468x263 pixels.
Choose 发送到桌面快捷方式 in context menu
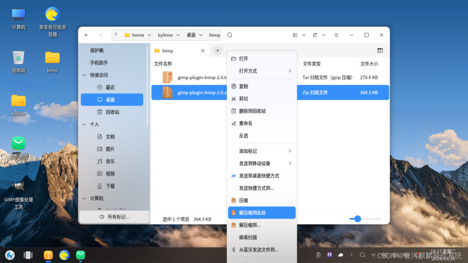click(262, 176)
